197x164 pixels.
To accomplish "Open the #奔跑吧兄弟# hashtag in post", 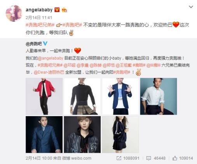I will 40,25.
